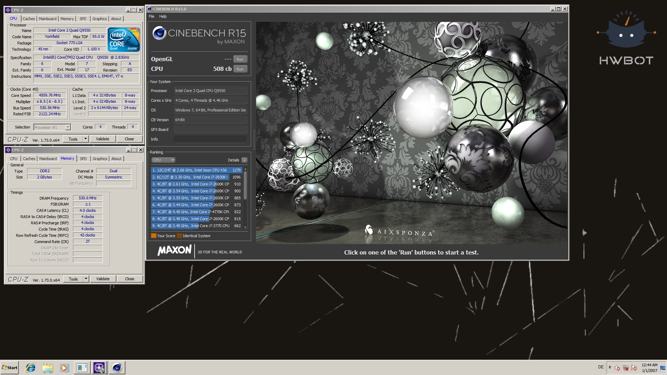This screenshot has width=667, height=375.
Task: Open Tools dropdown arrow in lower CPU-Z
Action: pyautogui.click(x=86, y=279)
